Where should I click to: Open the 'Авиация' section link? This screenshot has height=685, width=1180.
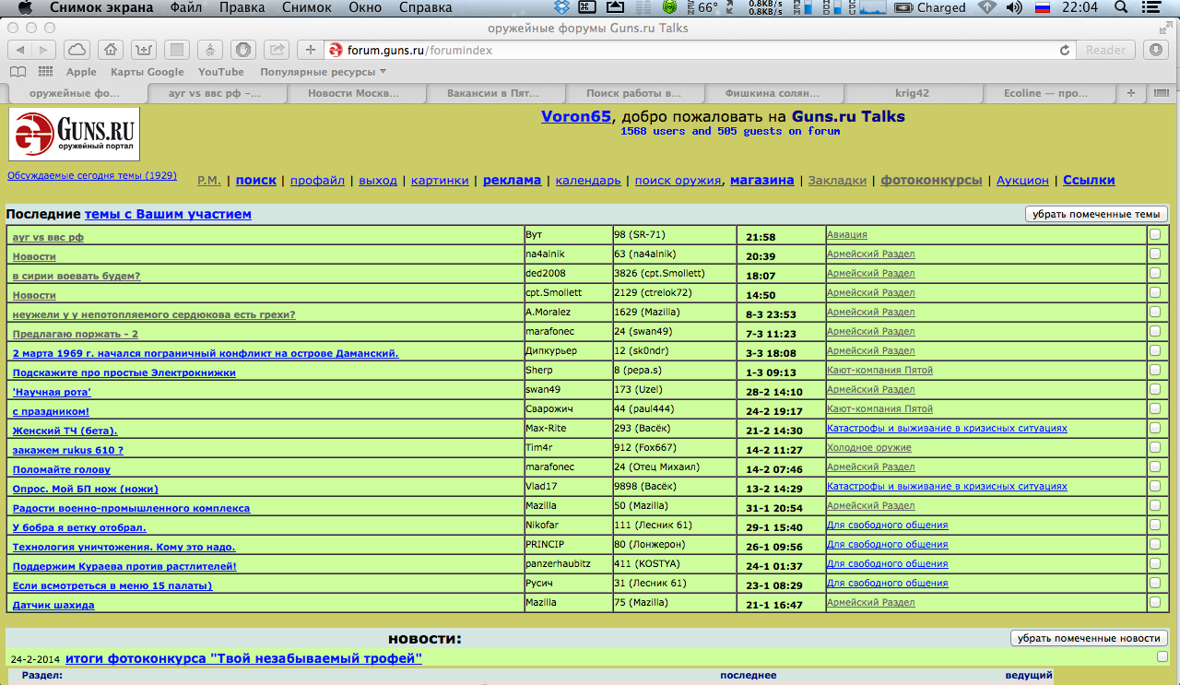pyautogui.click(x=846, y=235)
